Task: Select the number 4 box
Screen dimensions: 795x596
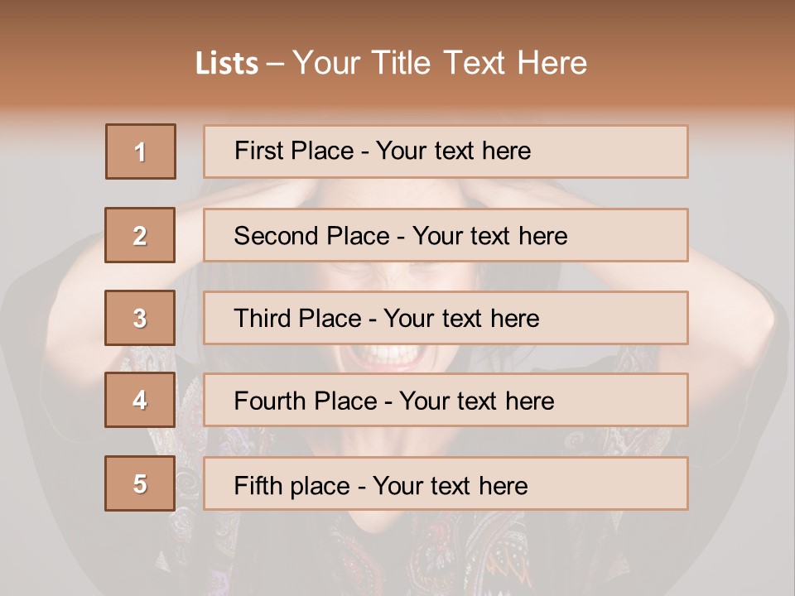Action: pos(140,401)
